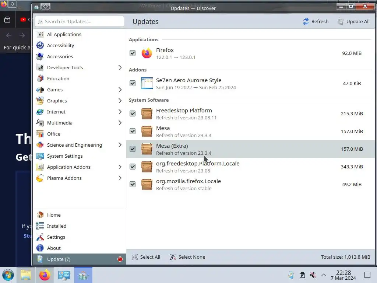Open the Installed page label
This screenshot has width=377, height=283.
coord(57,226)
